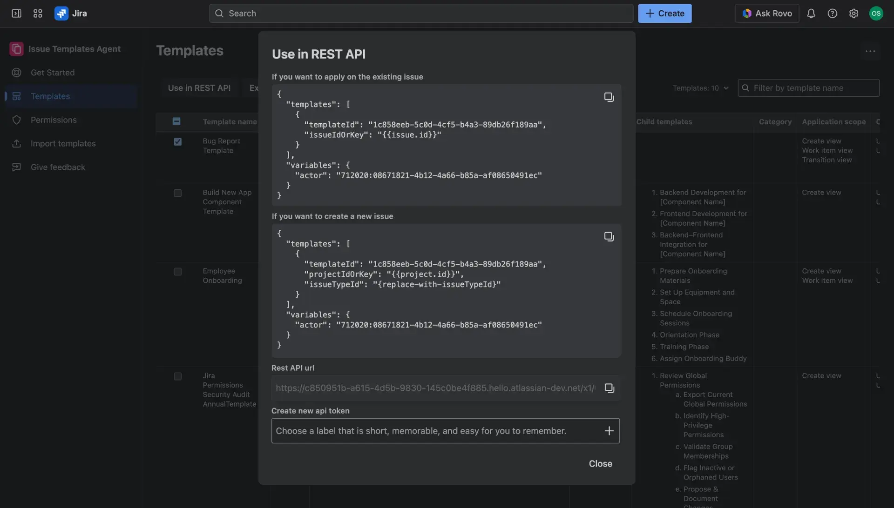The height and width of the screenshot is (508, 894).
Task: Click the Jira logo
Action: (61, 13)
